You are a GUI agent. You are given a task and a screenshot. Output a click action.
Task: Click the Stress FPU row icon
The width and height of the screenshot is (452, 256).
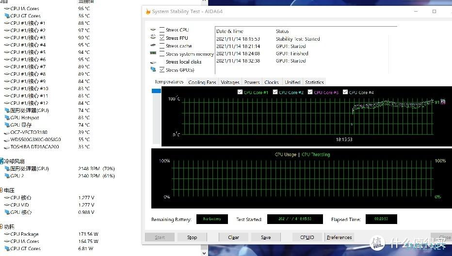[x=153, y=37]
